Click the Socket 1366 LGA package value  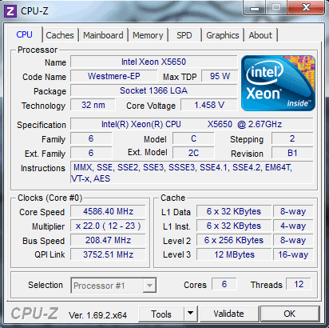click(153, 90)
